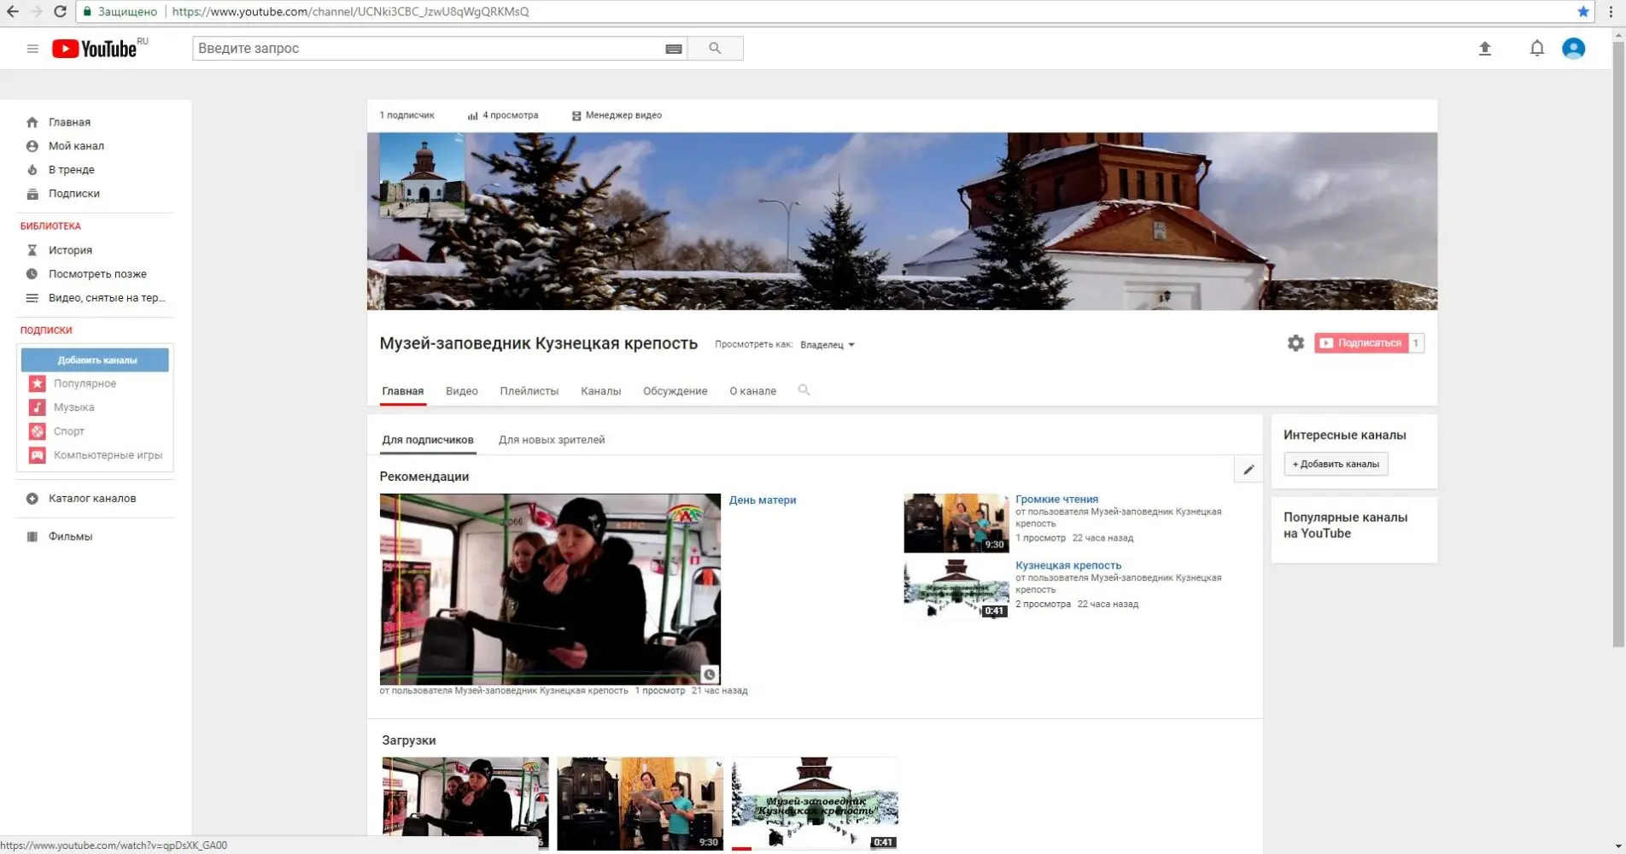Click the upload video arrow icon

pos(1485,49)
